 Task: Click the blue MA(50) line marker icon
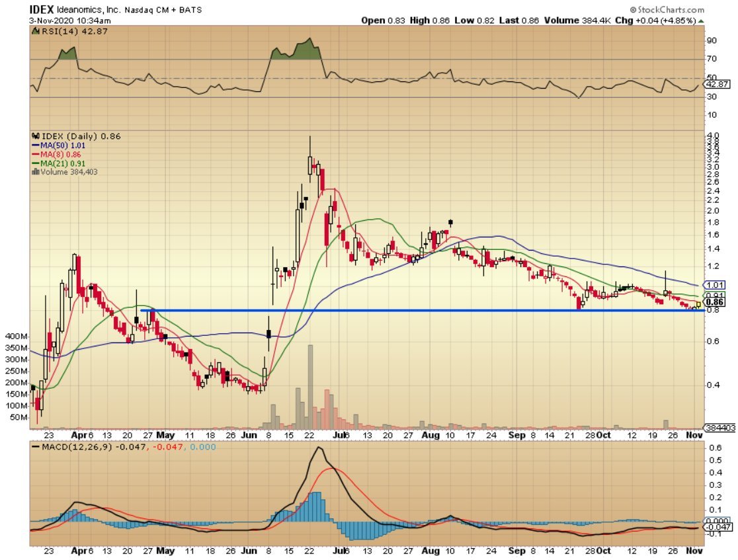pos(36,145)
